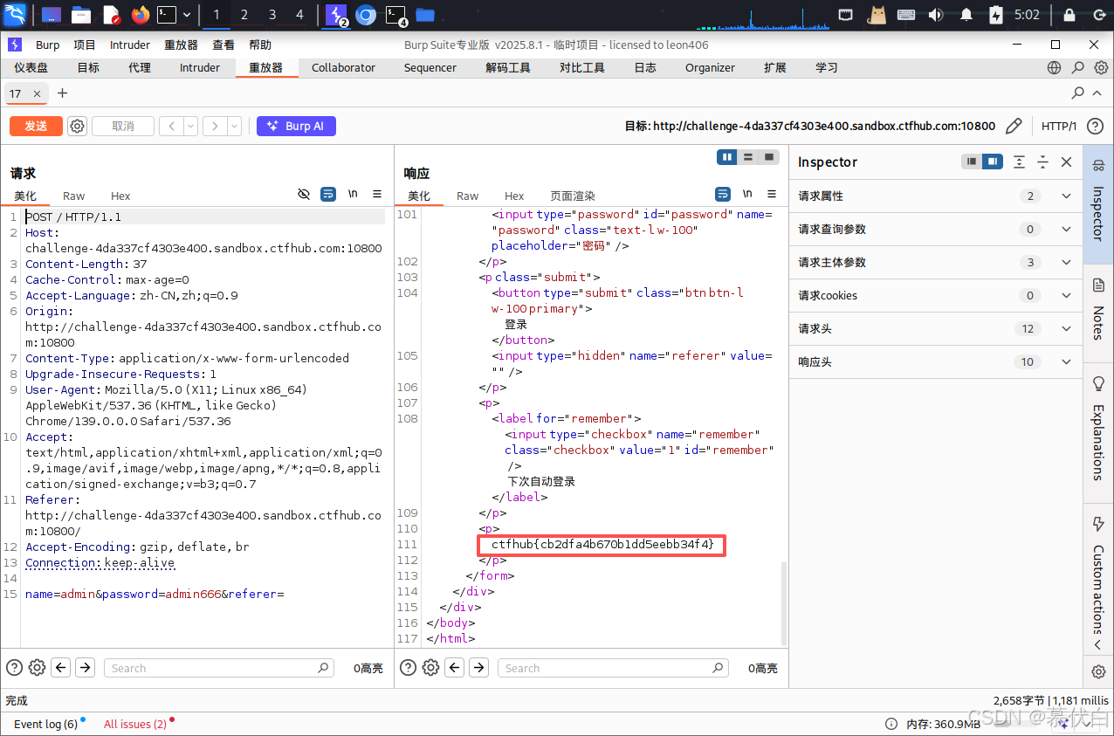Click the 发送 button

point(36,126)
